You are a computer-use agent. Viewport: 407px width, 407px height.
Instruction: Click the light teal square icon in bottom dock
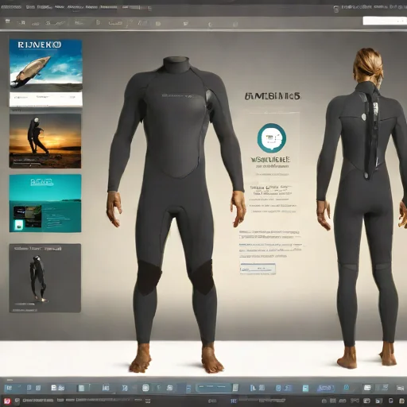[305, 388]
